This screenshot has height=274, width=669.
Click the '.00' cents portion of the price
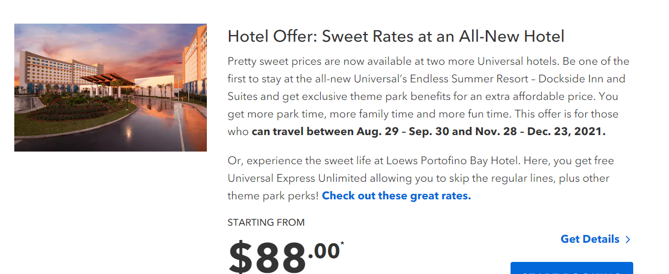(x=323, y=251)
